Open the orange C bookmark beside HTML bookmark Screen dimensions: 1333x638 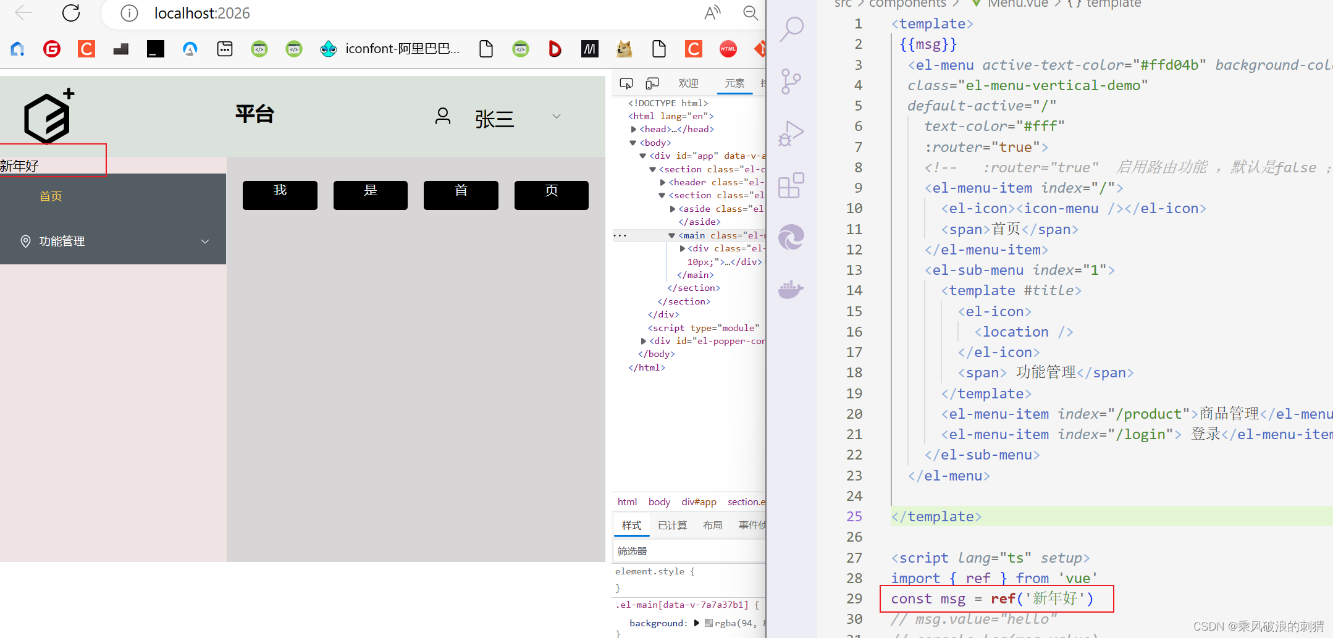click(x=694, y=49)
